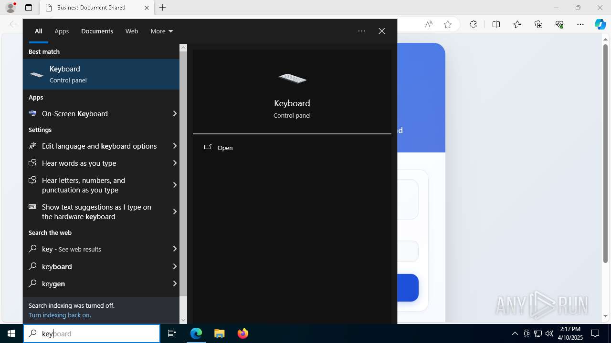Open the Windows Start menu
Screen dimensions: 611x343
tap(11, 333)
